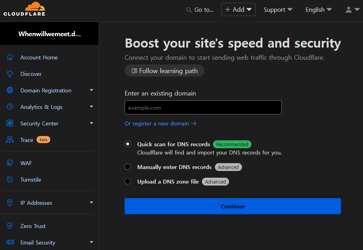Viewport: 363px width, 250px height.
Task: Click the Beta badge next to Trace
Action: (43, 140)
